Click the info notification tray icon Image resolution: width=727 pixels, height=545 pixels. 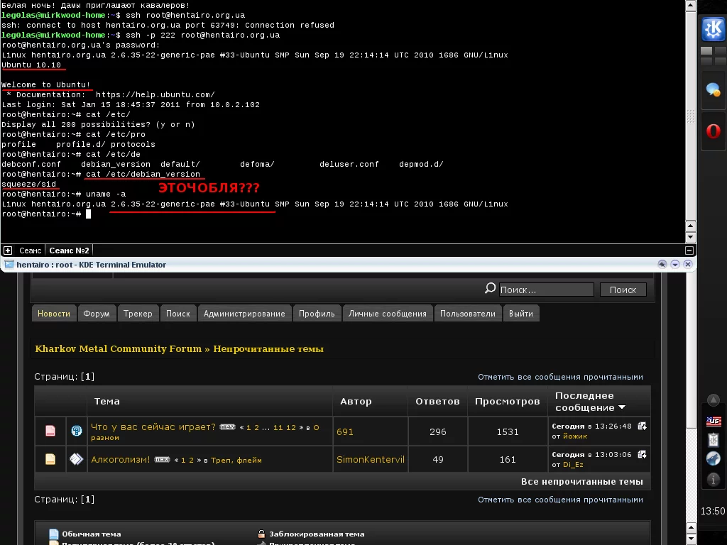(x=714, y=478)
